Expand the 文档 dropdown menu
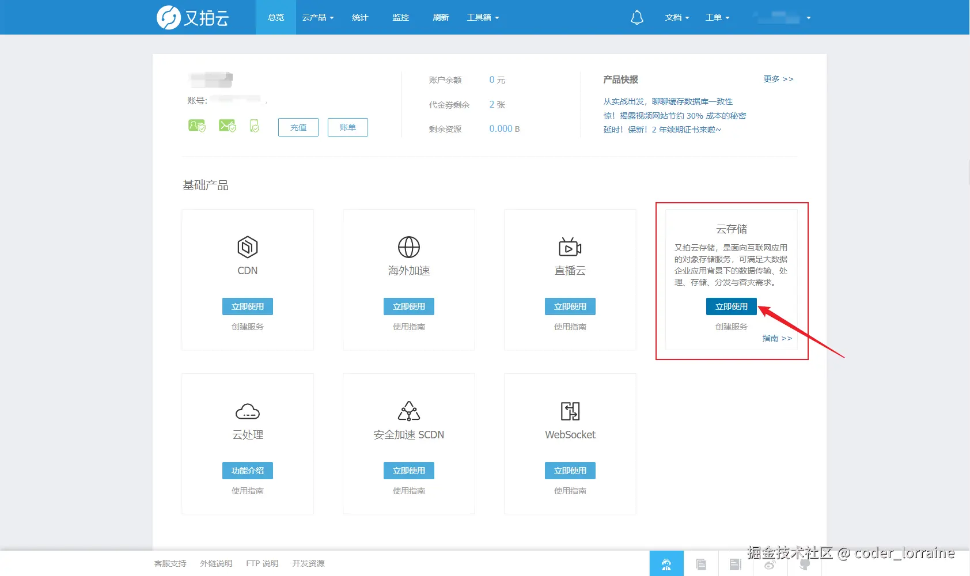970x576 pixels. [x=677, y=17]
